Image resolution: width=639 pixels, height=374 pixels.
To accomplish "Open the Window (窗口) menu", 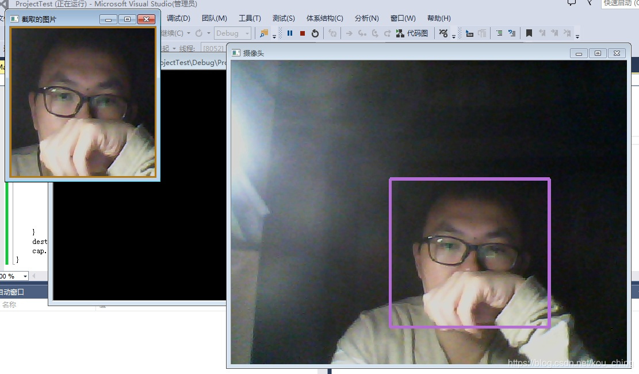I will (403, 18).
